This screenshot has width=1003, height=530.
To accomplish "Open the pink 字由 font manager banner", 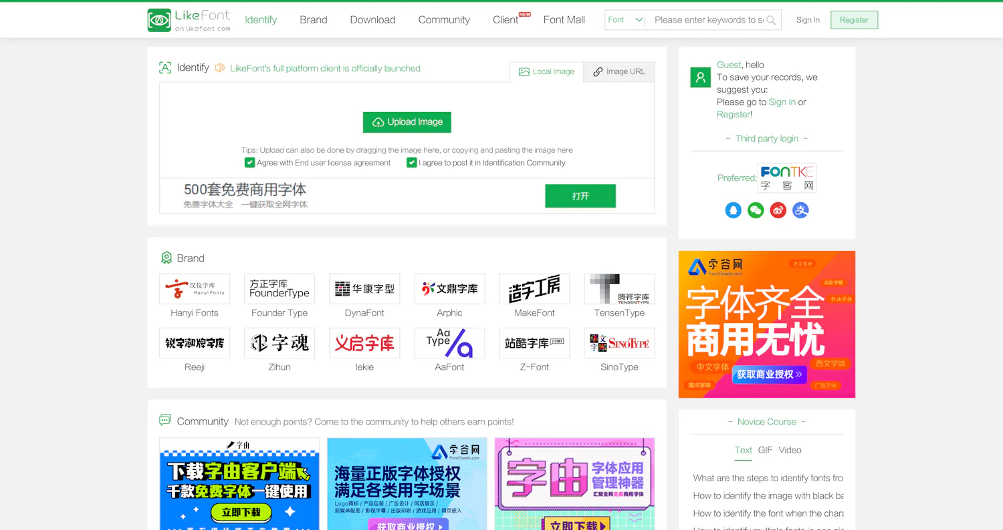I will pyautogui.click(x=574, y=484).
